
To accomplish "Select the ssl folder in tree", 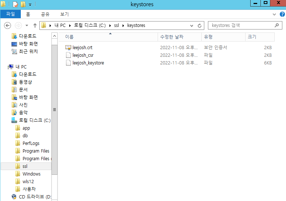I will pos(25,166).
